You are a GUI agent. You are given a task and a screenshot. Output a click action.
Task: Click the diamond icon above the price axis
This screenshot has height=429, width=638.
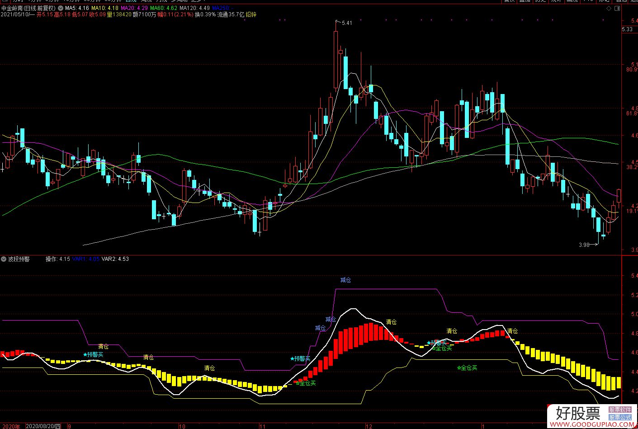click(610, 8)
